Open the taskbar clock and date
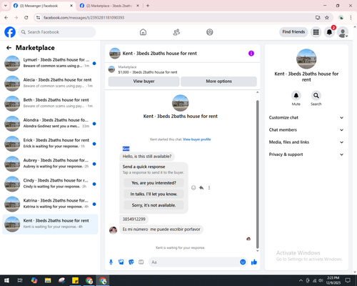 tap(333, 280)
